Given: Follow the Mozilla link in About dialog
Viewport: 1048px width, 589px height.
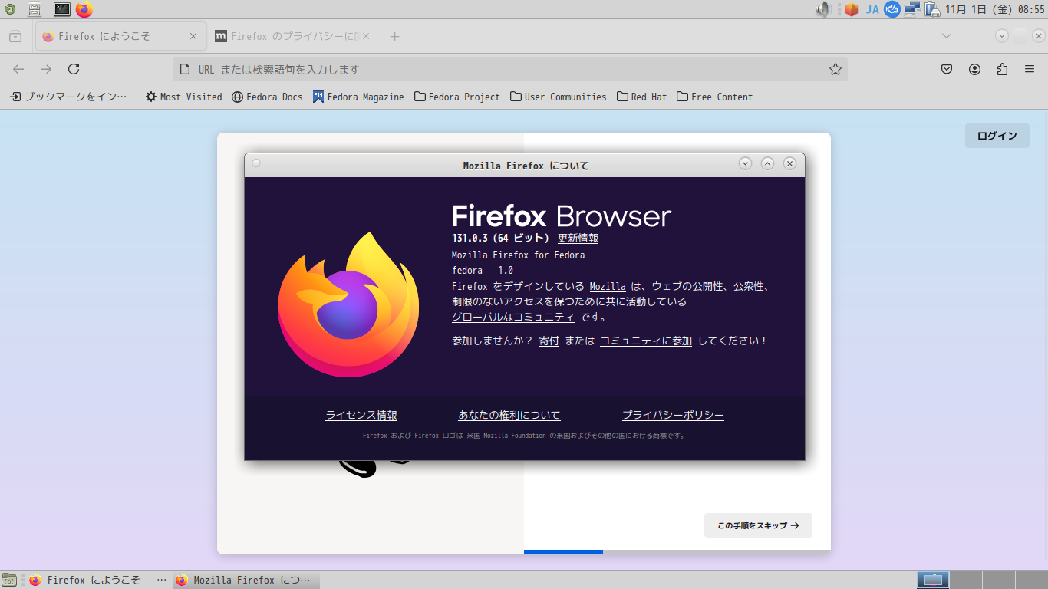Looking at the screenshot, I should (608, 286).
